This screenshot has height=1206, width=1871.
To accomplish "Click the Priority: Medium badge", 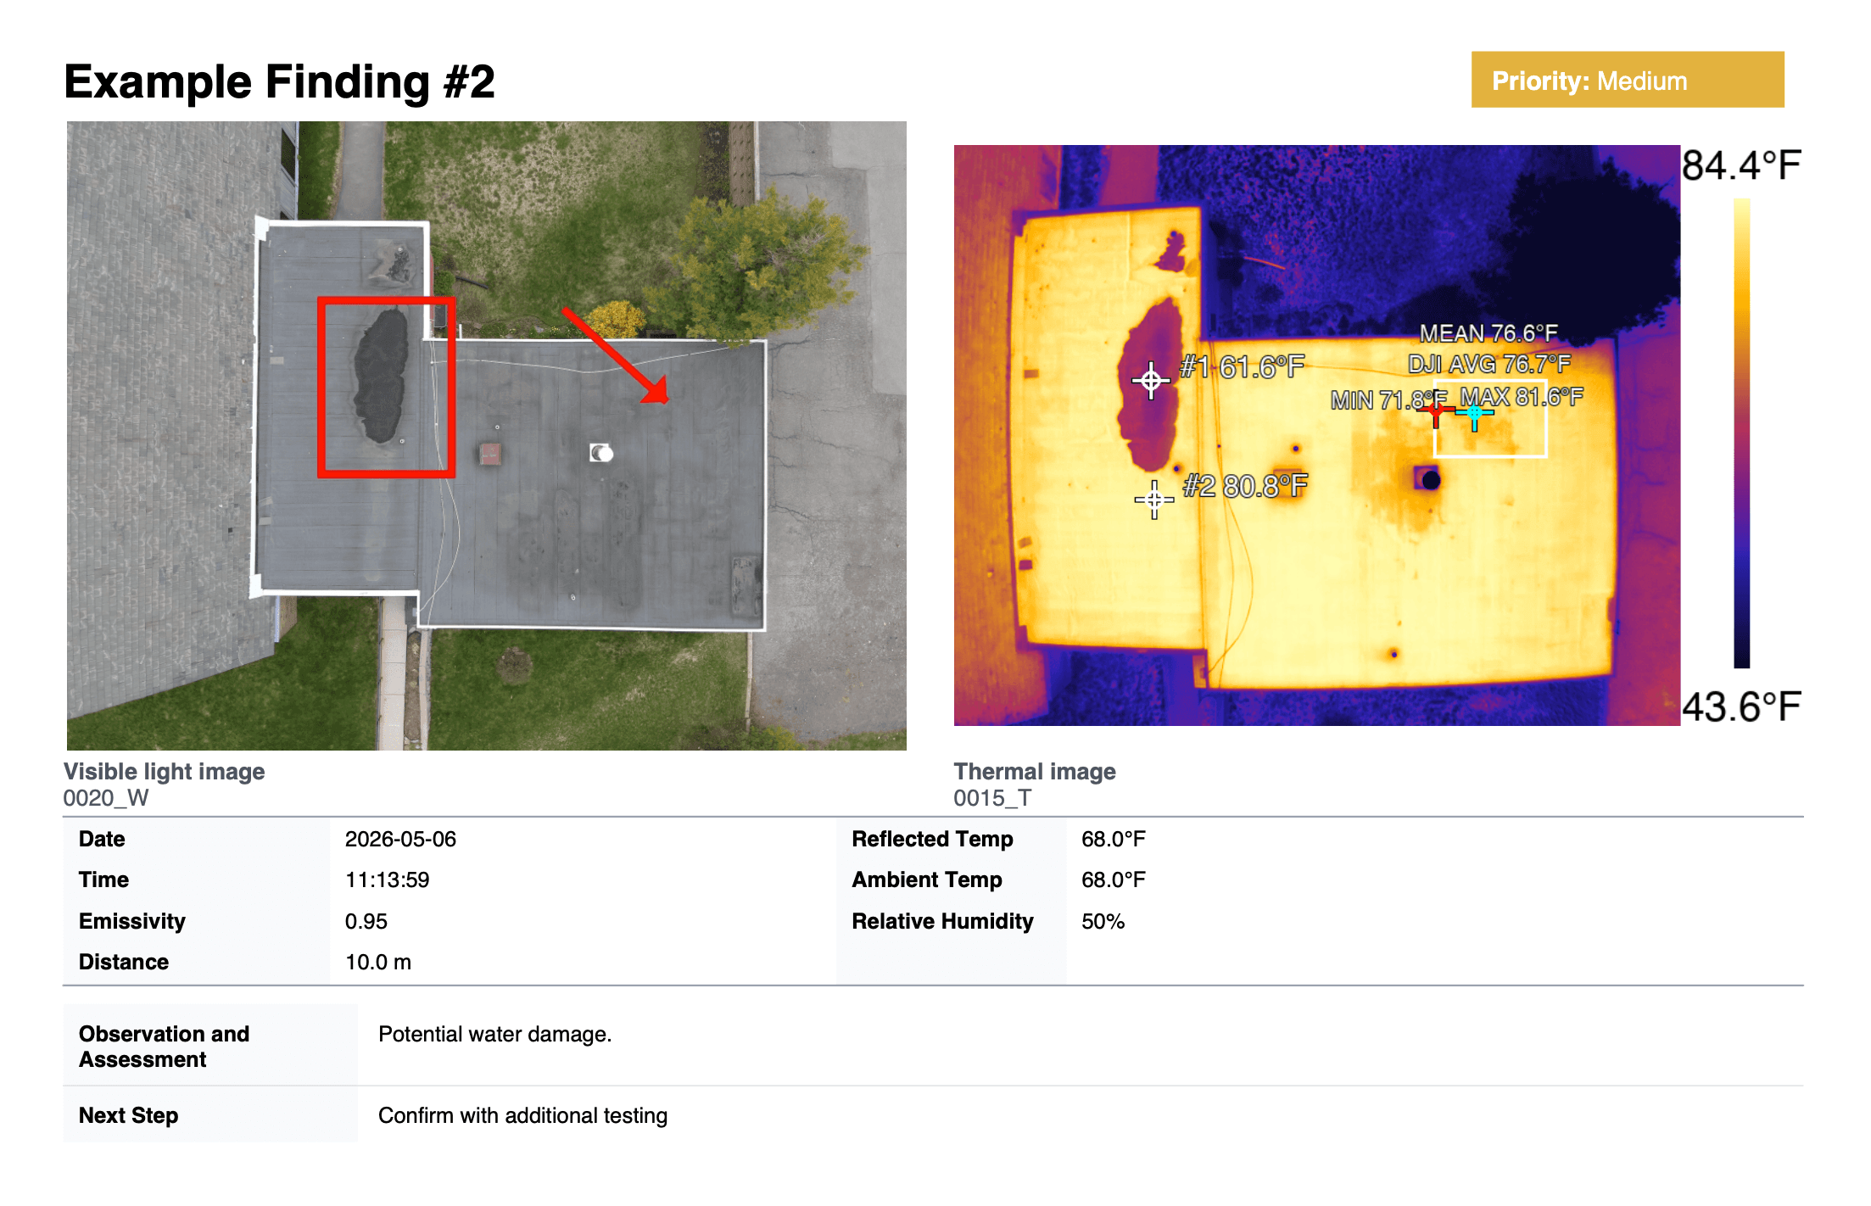I will click(1627, 80).
